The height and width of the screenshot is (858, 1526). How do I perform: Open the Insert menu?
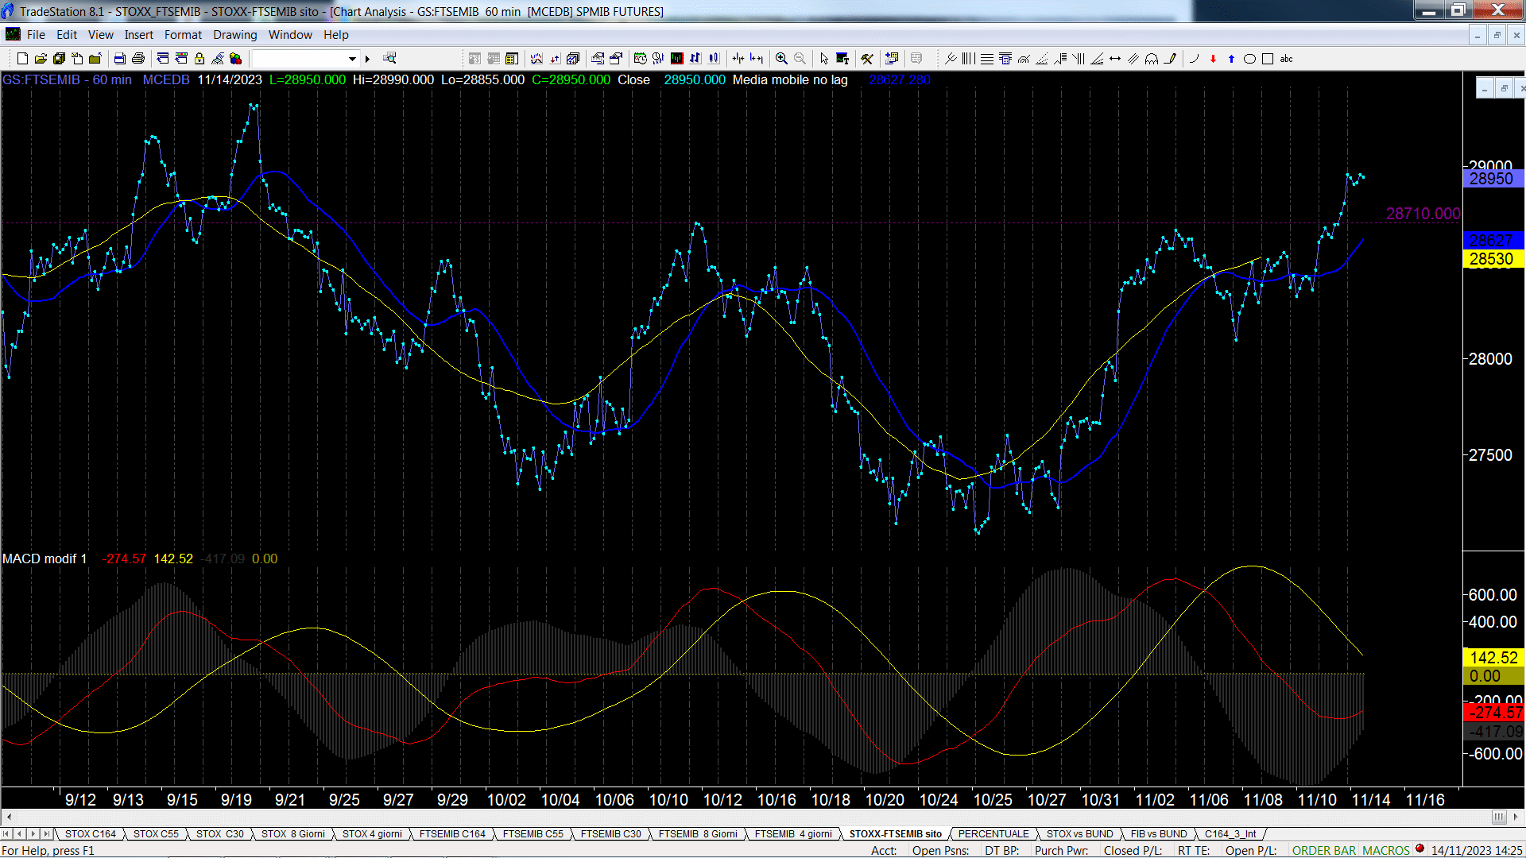coord(138,34)
